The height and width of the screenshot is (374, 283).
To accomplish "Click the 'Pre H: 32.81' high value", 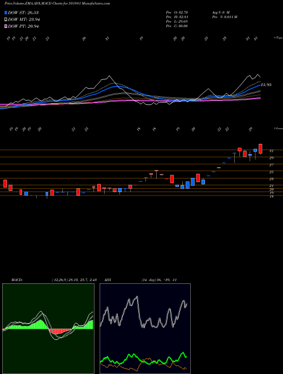I will 177,17.
